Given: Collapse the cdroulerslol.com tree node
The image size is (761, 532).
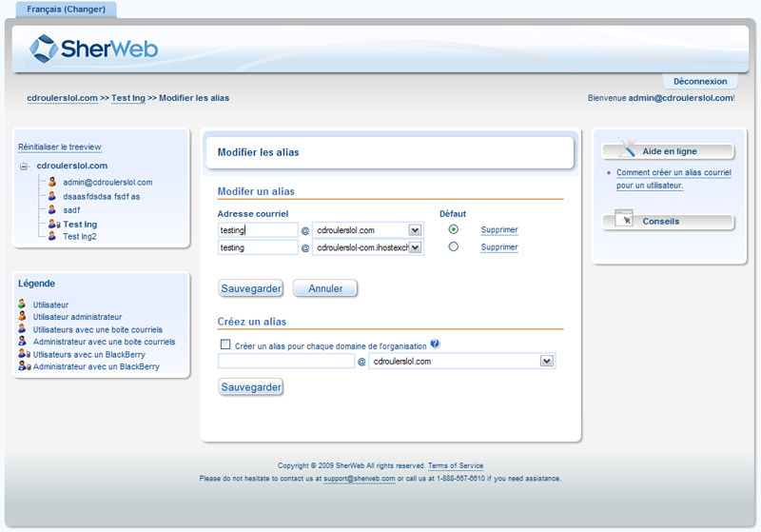Looking at the screenshot, I should click(25, 167).
